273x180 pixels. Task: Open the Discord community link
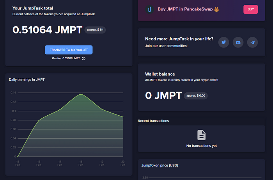tap(238, 42)
